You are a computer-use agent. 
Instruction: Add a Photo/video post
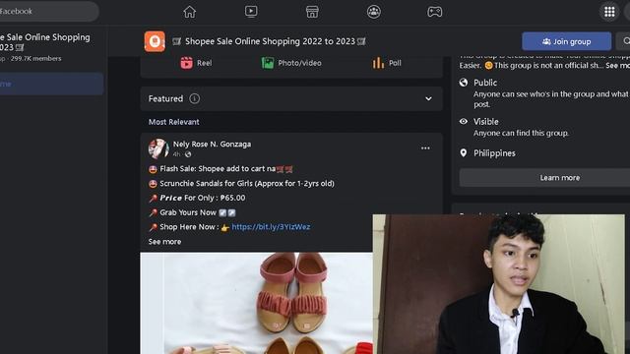[x=291, y=63]
